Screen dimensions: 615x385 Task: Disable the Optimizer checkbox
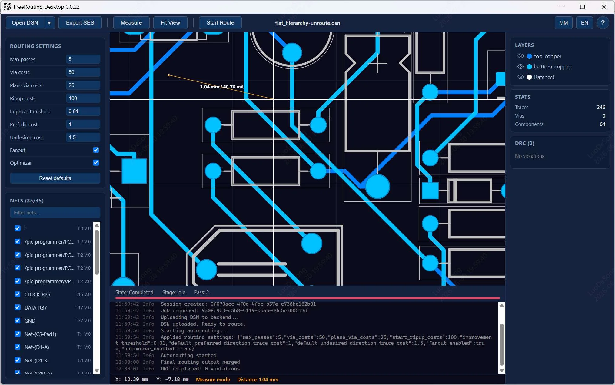click(x=96, y=163)
